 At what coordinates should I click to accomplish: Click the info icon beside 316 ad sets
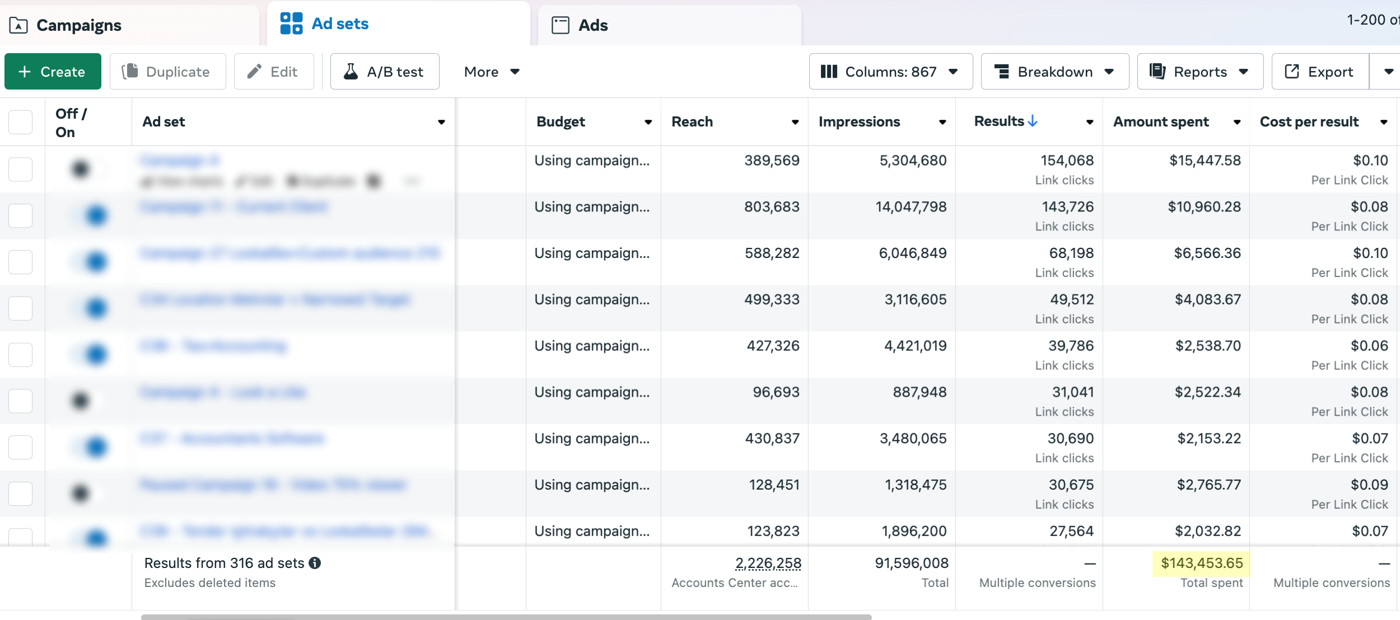315,563
